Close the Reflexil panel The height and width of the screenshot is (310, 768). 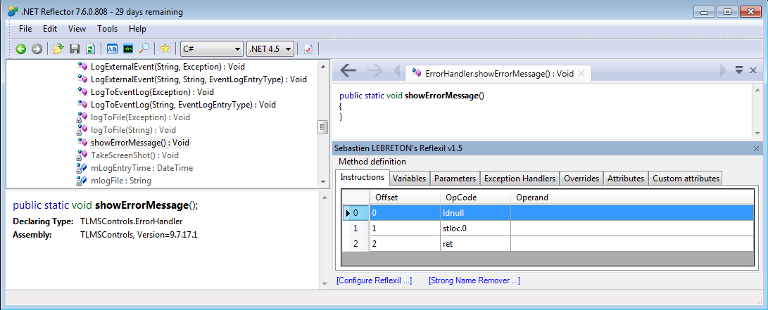[x=756, y=148]
